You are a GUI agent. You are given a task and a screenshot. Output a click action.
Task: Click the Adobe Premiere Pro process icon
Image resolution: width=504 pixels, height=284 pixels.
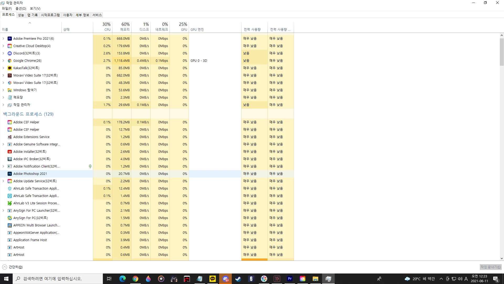10,39
